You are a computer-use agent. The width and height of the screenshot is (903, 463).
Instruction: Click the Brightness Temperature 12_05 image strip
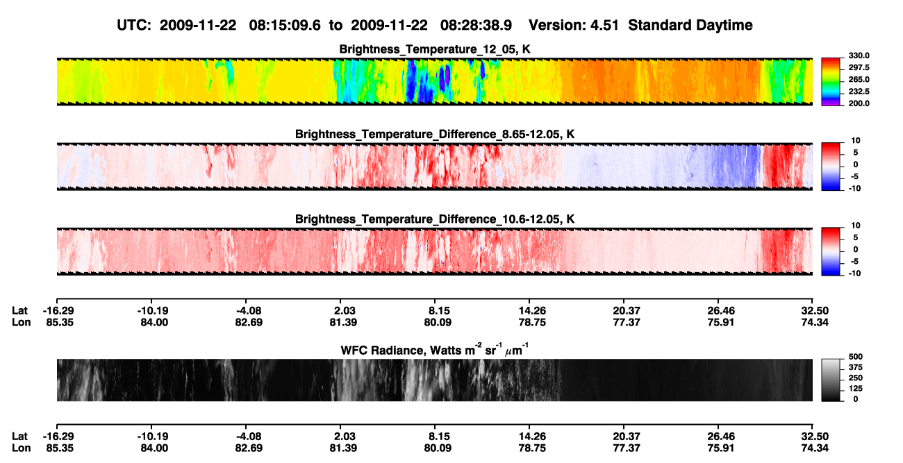tap(434, 81)
